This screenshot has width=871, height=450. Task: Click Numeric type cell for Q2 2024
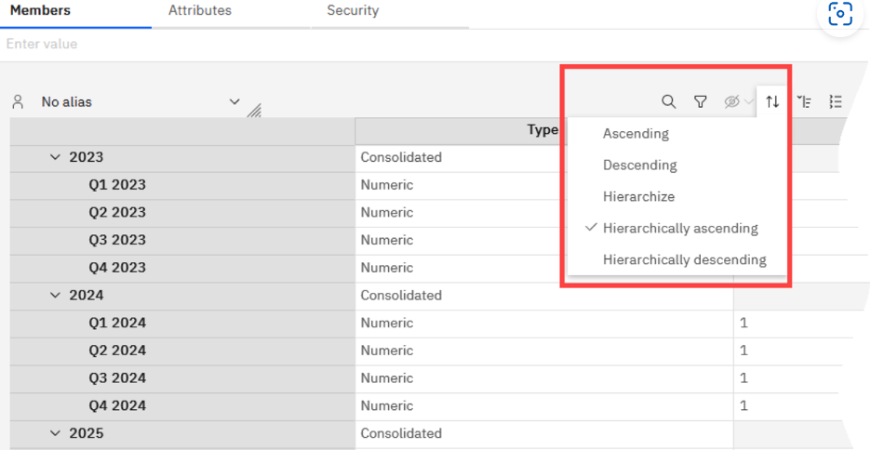tap(386, 351)
